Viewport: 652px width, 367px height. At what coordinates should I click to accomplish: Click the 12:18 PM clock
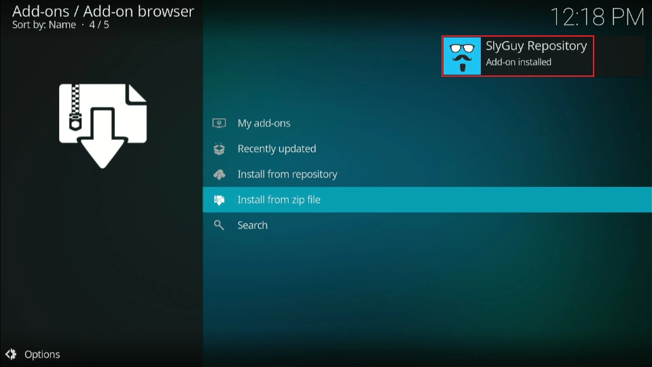click(596, 17)
